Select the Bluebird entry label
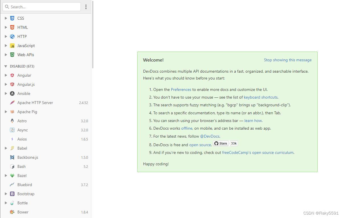Screen dimensions: 343x218 25,185
